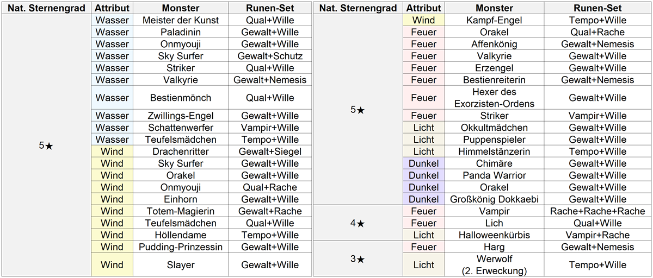Click the left 'Monster' column header
Image resolution: width=653 pixels, height=278 pixels.
tap(180, 8)
